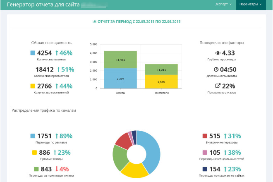Expand the Параметры dropdown menu
This screenshot has width=273, height=182.
pyautogui.click(x=251, y=5)
